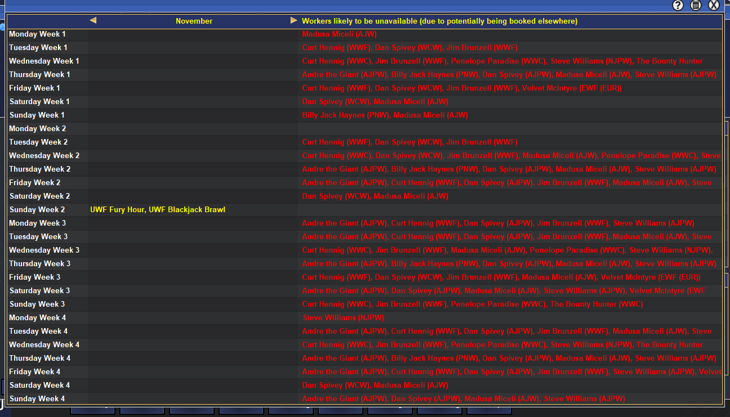Select the Sunday Week 1 row
The width and height of the screenshot is (730, 417).
click(364, 115)
